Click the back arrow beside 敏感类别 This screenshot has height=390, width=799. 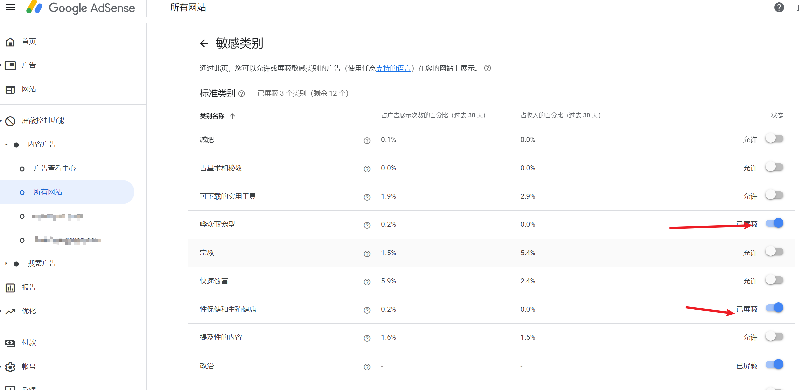point(204,43)
